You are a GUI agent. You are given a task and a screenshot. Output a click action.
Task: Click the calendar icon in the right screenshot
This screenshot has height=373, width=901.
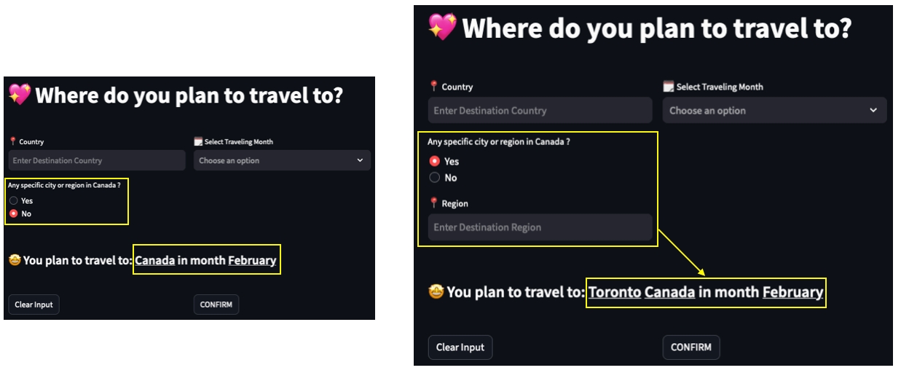tap(668, 87)
